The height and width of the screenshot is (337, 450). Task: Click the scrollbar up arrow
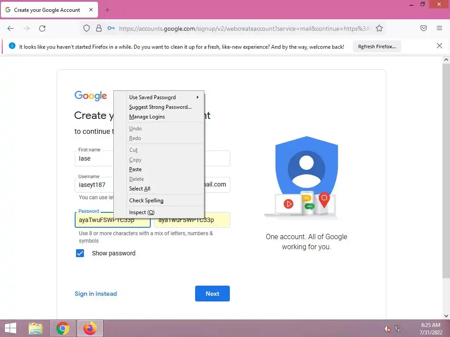click(x=446, y=60)
